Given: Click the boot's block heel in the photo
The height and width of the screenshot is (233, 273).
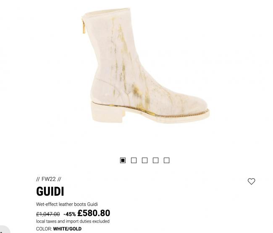Looking at the screenshot, I should tap(108, 113).
